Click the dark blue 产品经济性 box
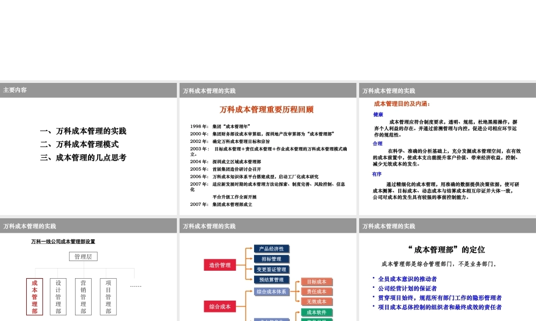The height and width of the screenshot is (321, 536). (x=271, y=249)
